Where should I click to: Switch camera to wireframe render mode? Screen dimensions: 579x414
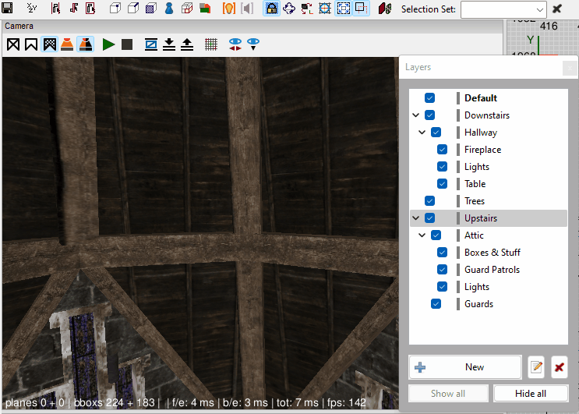(13, 44)
